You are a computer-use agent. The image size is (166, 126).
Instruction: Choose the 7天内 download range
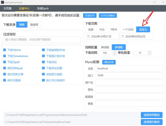pyautogui.click(x=113, y=29)
